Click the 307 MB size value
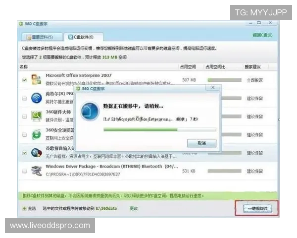 189,80
